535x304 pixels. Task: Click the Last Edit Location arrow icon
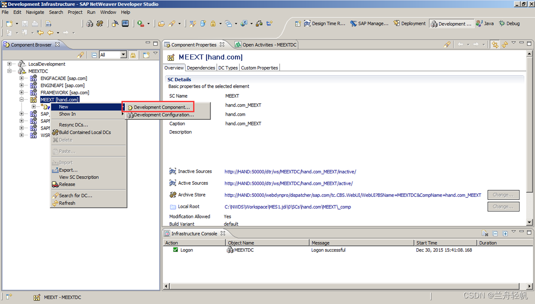tap(40, 33)
